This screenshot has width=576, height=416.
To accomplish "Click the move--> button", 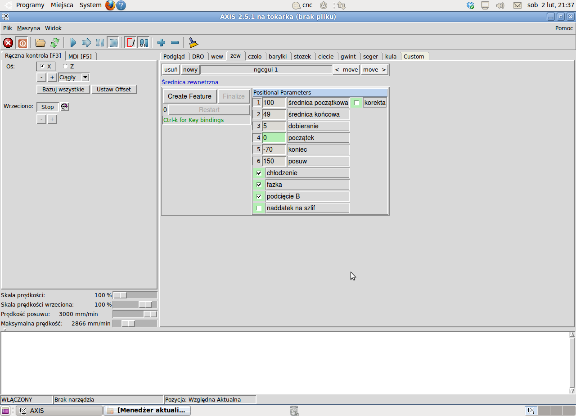I will [374, 70].
